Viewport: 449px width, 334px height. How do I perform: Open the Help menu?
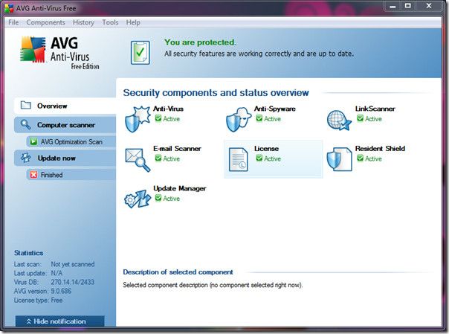click(133, 22)
